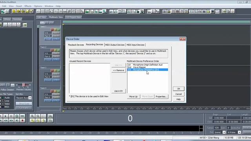
Task: Fast forward using the double right arrow button
Action: (11, 121)
